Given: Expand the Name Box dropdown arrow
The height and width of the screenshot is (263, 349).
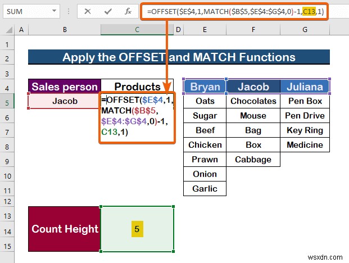Looking at the screenshot, I should 54,11.
